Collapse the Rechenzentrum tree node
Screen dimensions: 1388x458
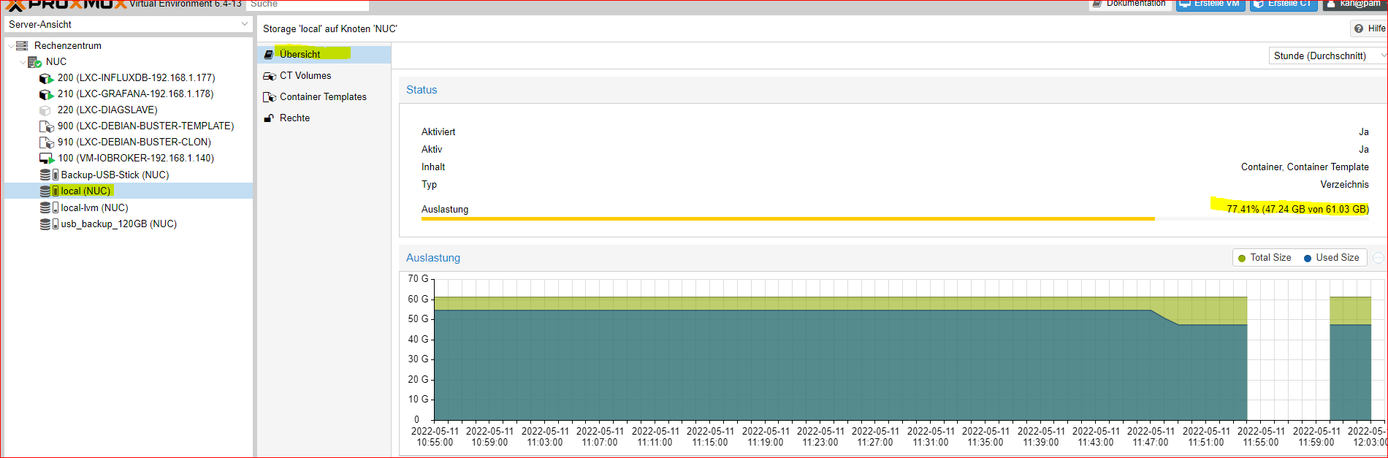[x=10, y=45]
